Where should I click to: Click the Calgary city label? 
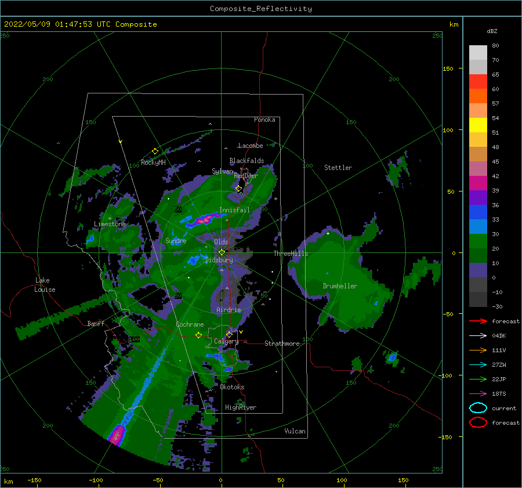tap(226, 341)
